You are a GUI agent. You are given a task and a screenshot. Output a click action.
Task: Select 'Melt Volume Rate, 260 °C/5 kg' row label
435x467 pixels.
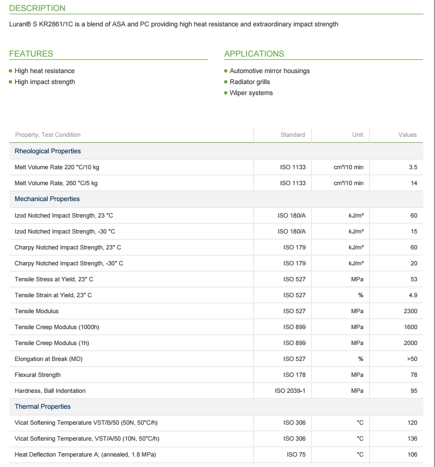coord(56,183)
